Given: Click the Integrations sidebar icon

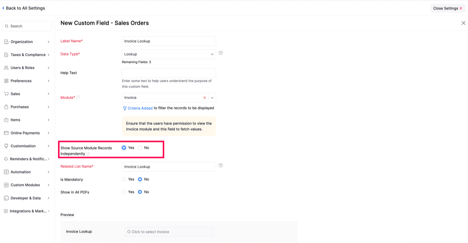Looking at the screenshot, I should (6, 211).
